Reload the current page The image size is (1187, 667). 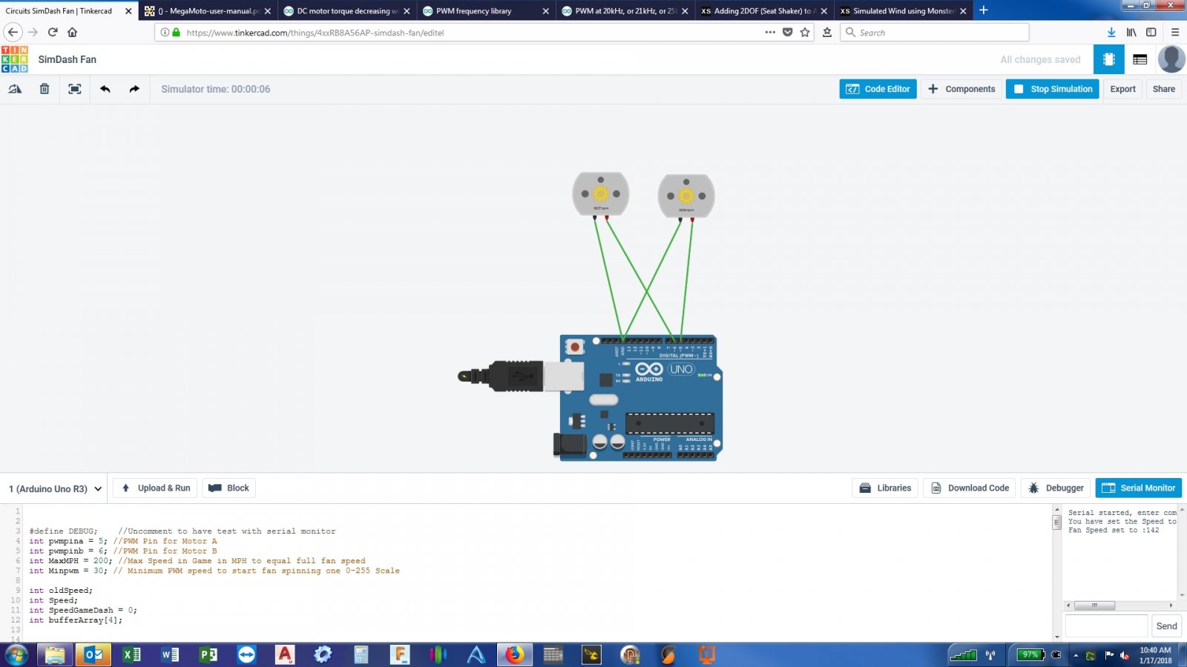coord(53,32)
